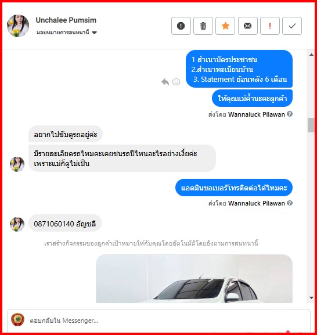Reply to documents list message arrow
The image size is (317, 335).
tap(165, 82)
